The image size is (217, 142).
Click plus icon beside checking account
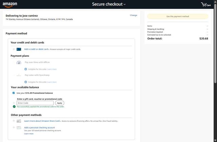point(14,127)
